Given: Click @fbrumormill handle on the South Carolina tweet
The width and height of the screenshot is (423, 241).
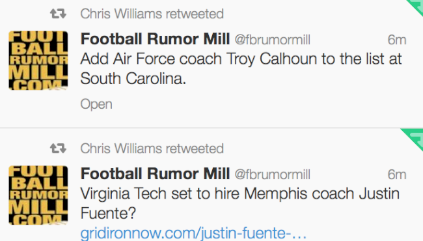Looking at the screenshot, I should coord(273,40).
